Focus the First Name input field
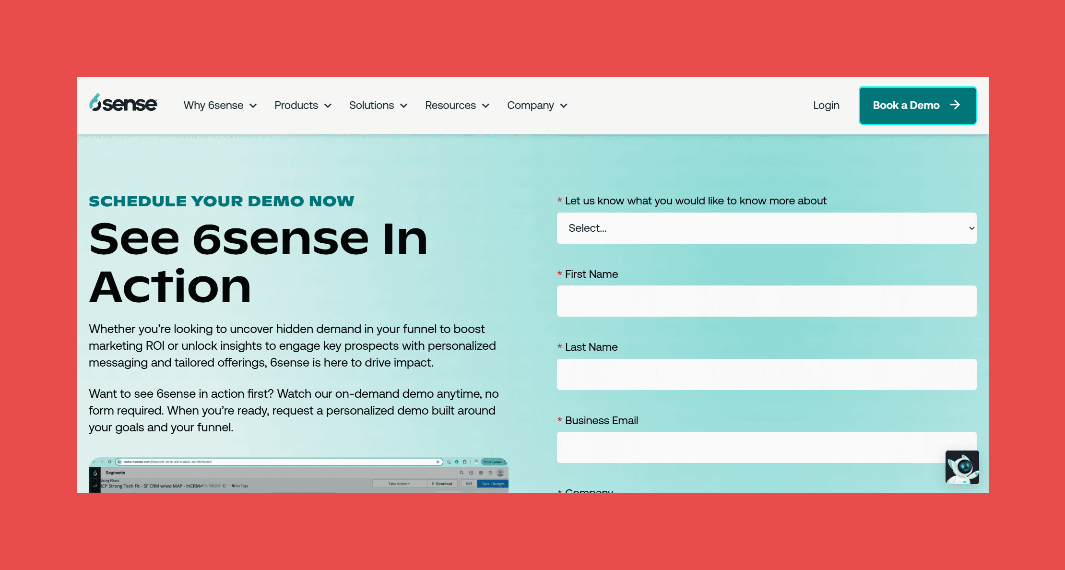Screen dimensions: 1065x570 [x=767, y=301]
